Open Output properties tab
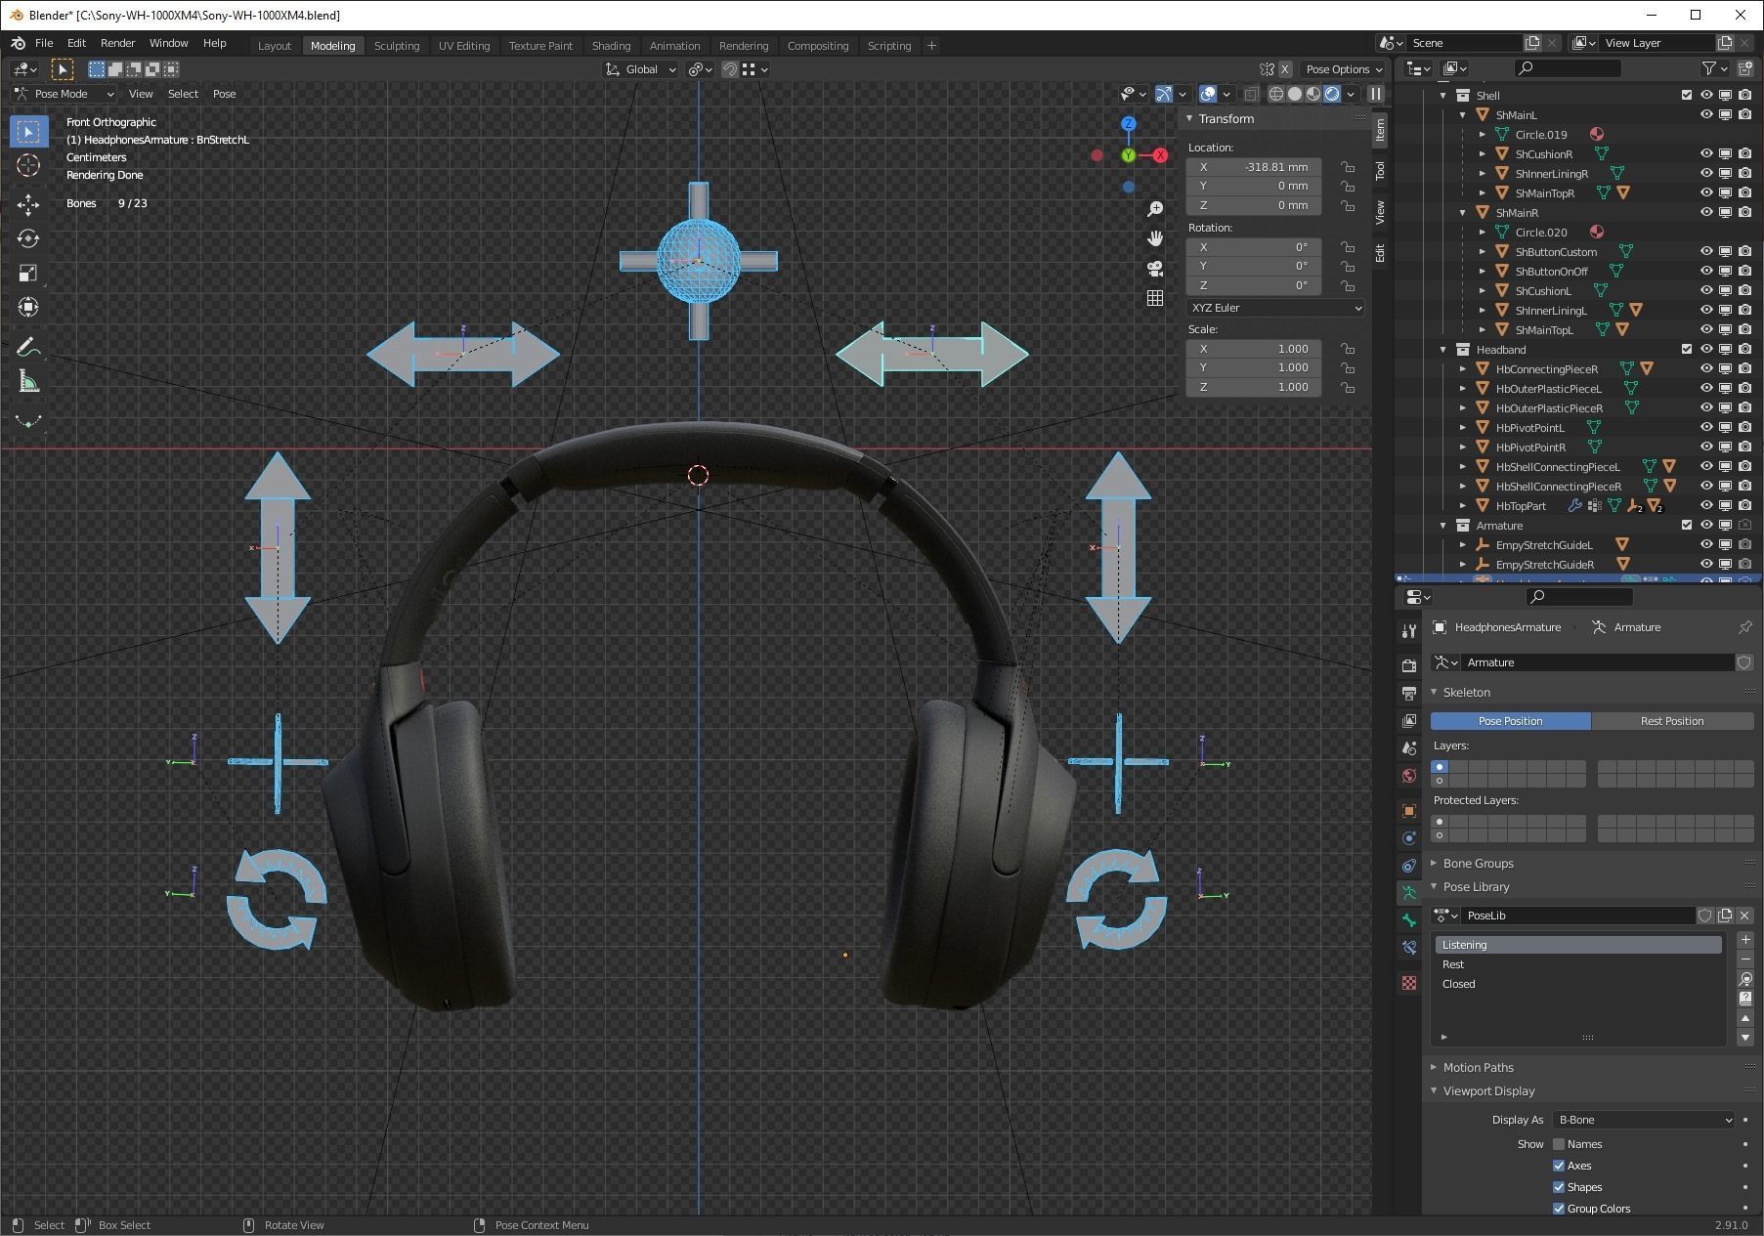 1408,693
